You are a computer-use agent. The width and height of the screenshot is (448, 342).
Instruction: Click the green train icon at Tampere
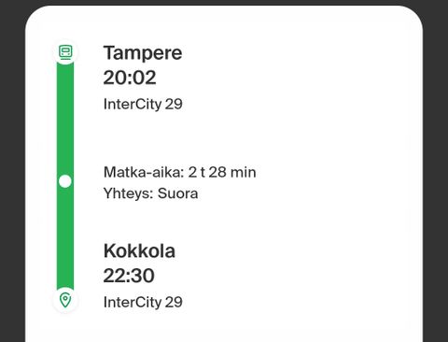coord(65,52)
